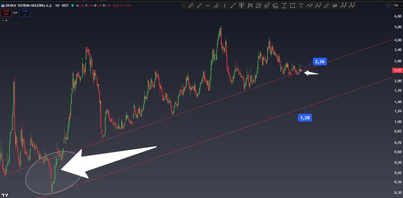This screenshot has height=198, width=403.
Task: Select the bars pattern tool
Action: tap(335, 5)
